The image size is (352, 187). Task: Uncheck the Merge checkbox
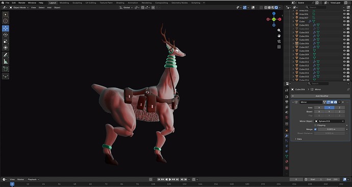315,129
